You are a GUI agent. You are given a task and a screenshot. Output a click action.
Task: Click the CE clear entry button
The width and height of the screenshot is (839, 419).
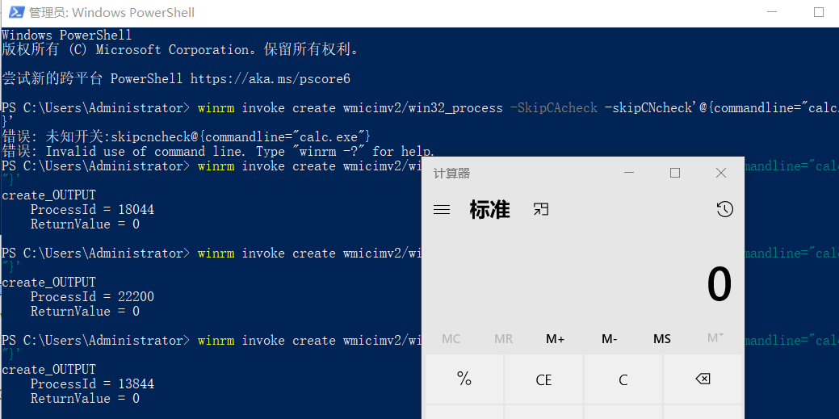click(543, 379)
